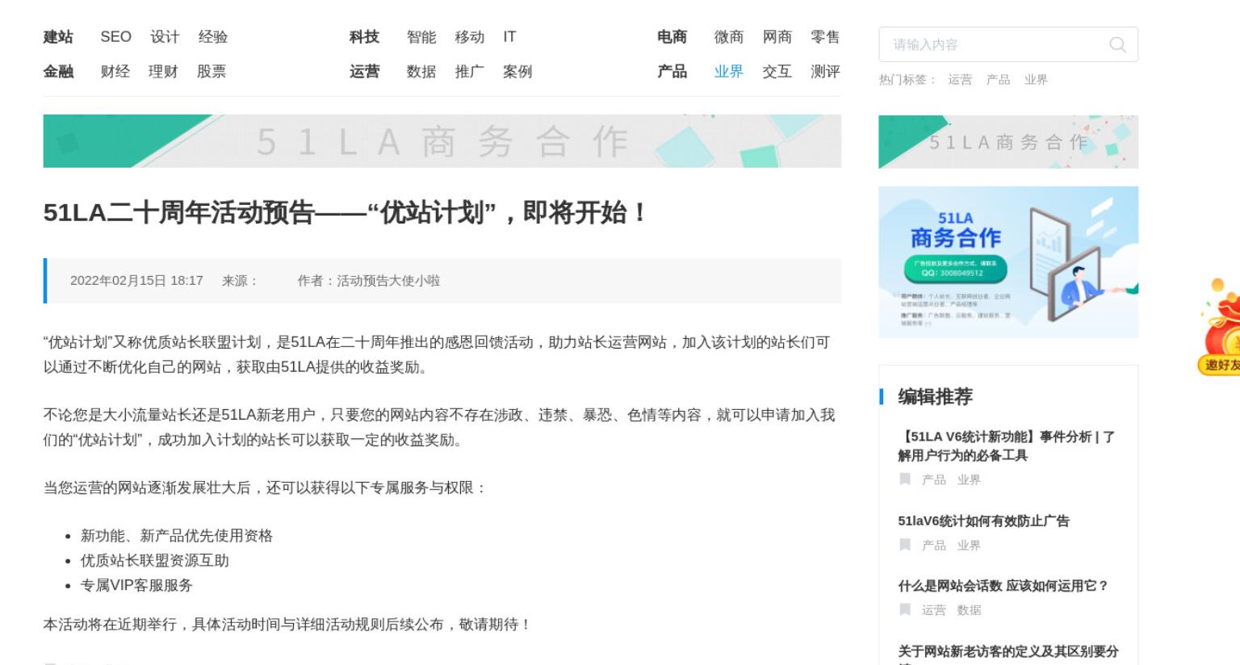Open the 测评 subcategory

tap(825, 72)
